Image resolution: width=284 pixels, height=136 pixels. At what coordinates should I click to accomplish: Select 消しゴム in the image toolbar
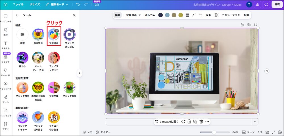pos(150,15)
